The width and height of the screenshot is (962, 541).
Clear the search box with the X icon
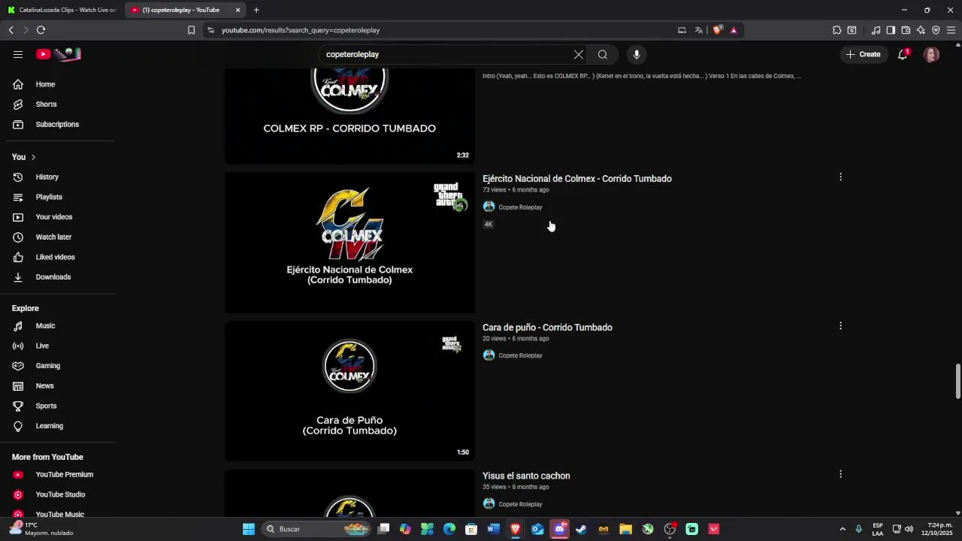click(x=579, y=54)
